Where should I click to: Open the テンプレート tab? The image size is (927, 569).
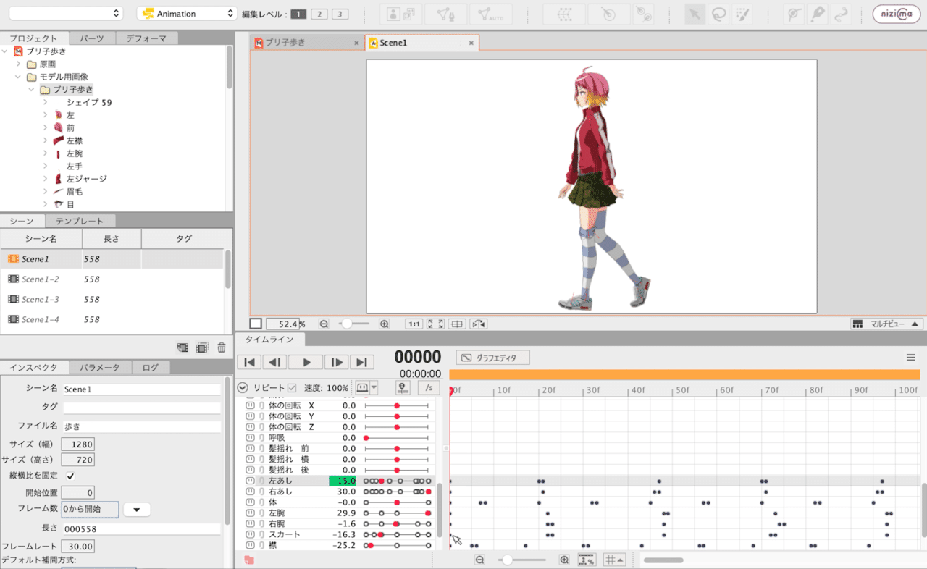point(80,221)
